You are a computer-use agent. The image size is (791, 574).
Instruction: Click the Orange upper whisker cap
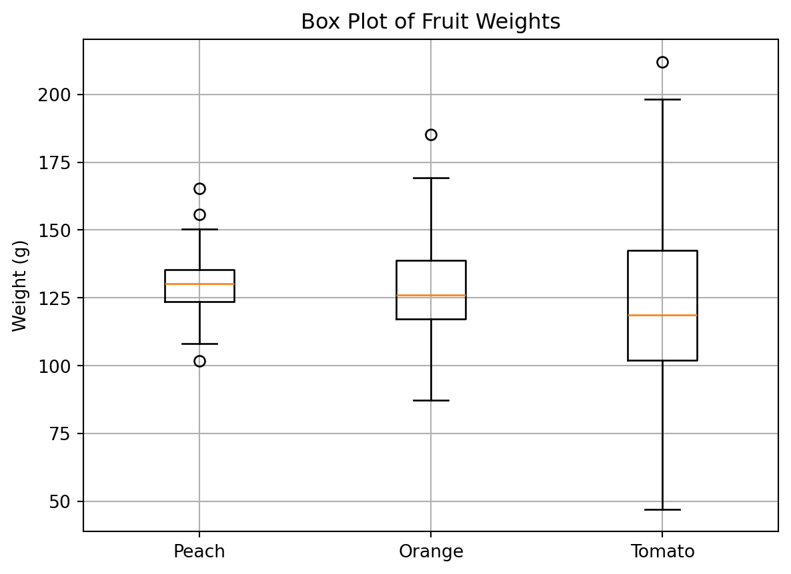pyautogui.click(x=431, y=178)
